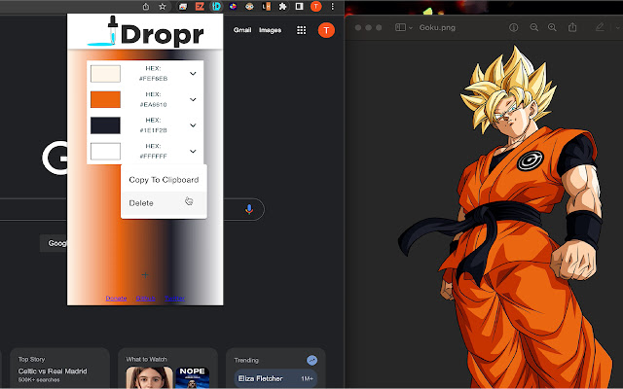Open Google Images link
Screen dimensions: 623x389
coord(271,30)
